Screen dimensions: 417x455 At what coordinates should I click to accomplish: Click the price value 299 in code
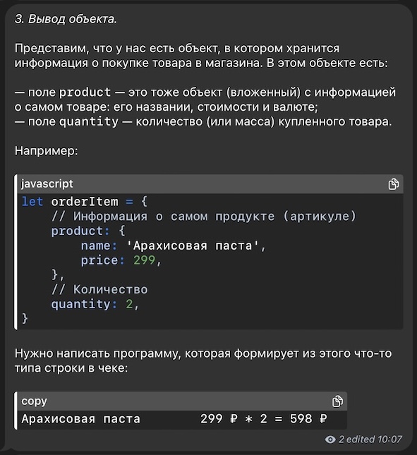click(144, 260)
